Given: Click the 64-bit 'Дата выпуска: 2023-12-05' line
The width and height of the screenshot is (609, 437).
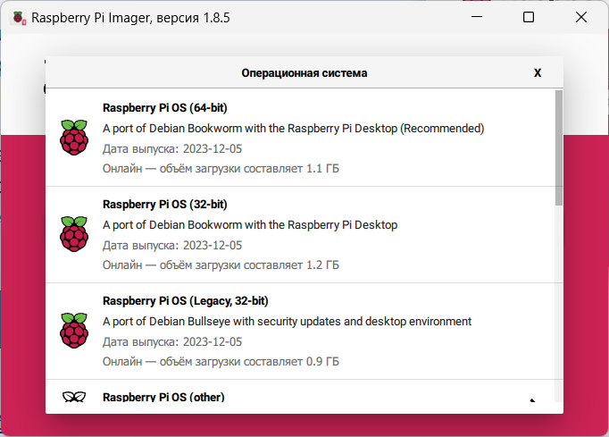Looking at the screenshot, I should click(x=172, y=149).
